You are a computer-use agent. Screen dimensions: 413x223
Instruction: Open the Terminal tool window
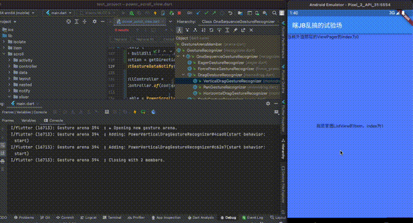click(x=112, y=217)
